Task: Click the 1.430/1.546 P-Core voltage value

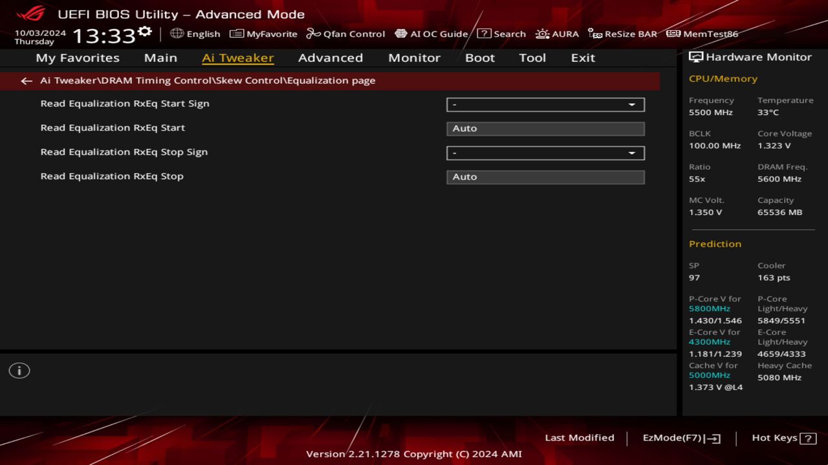Action: tap(715, 321)
